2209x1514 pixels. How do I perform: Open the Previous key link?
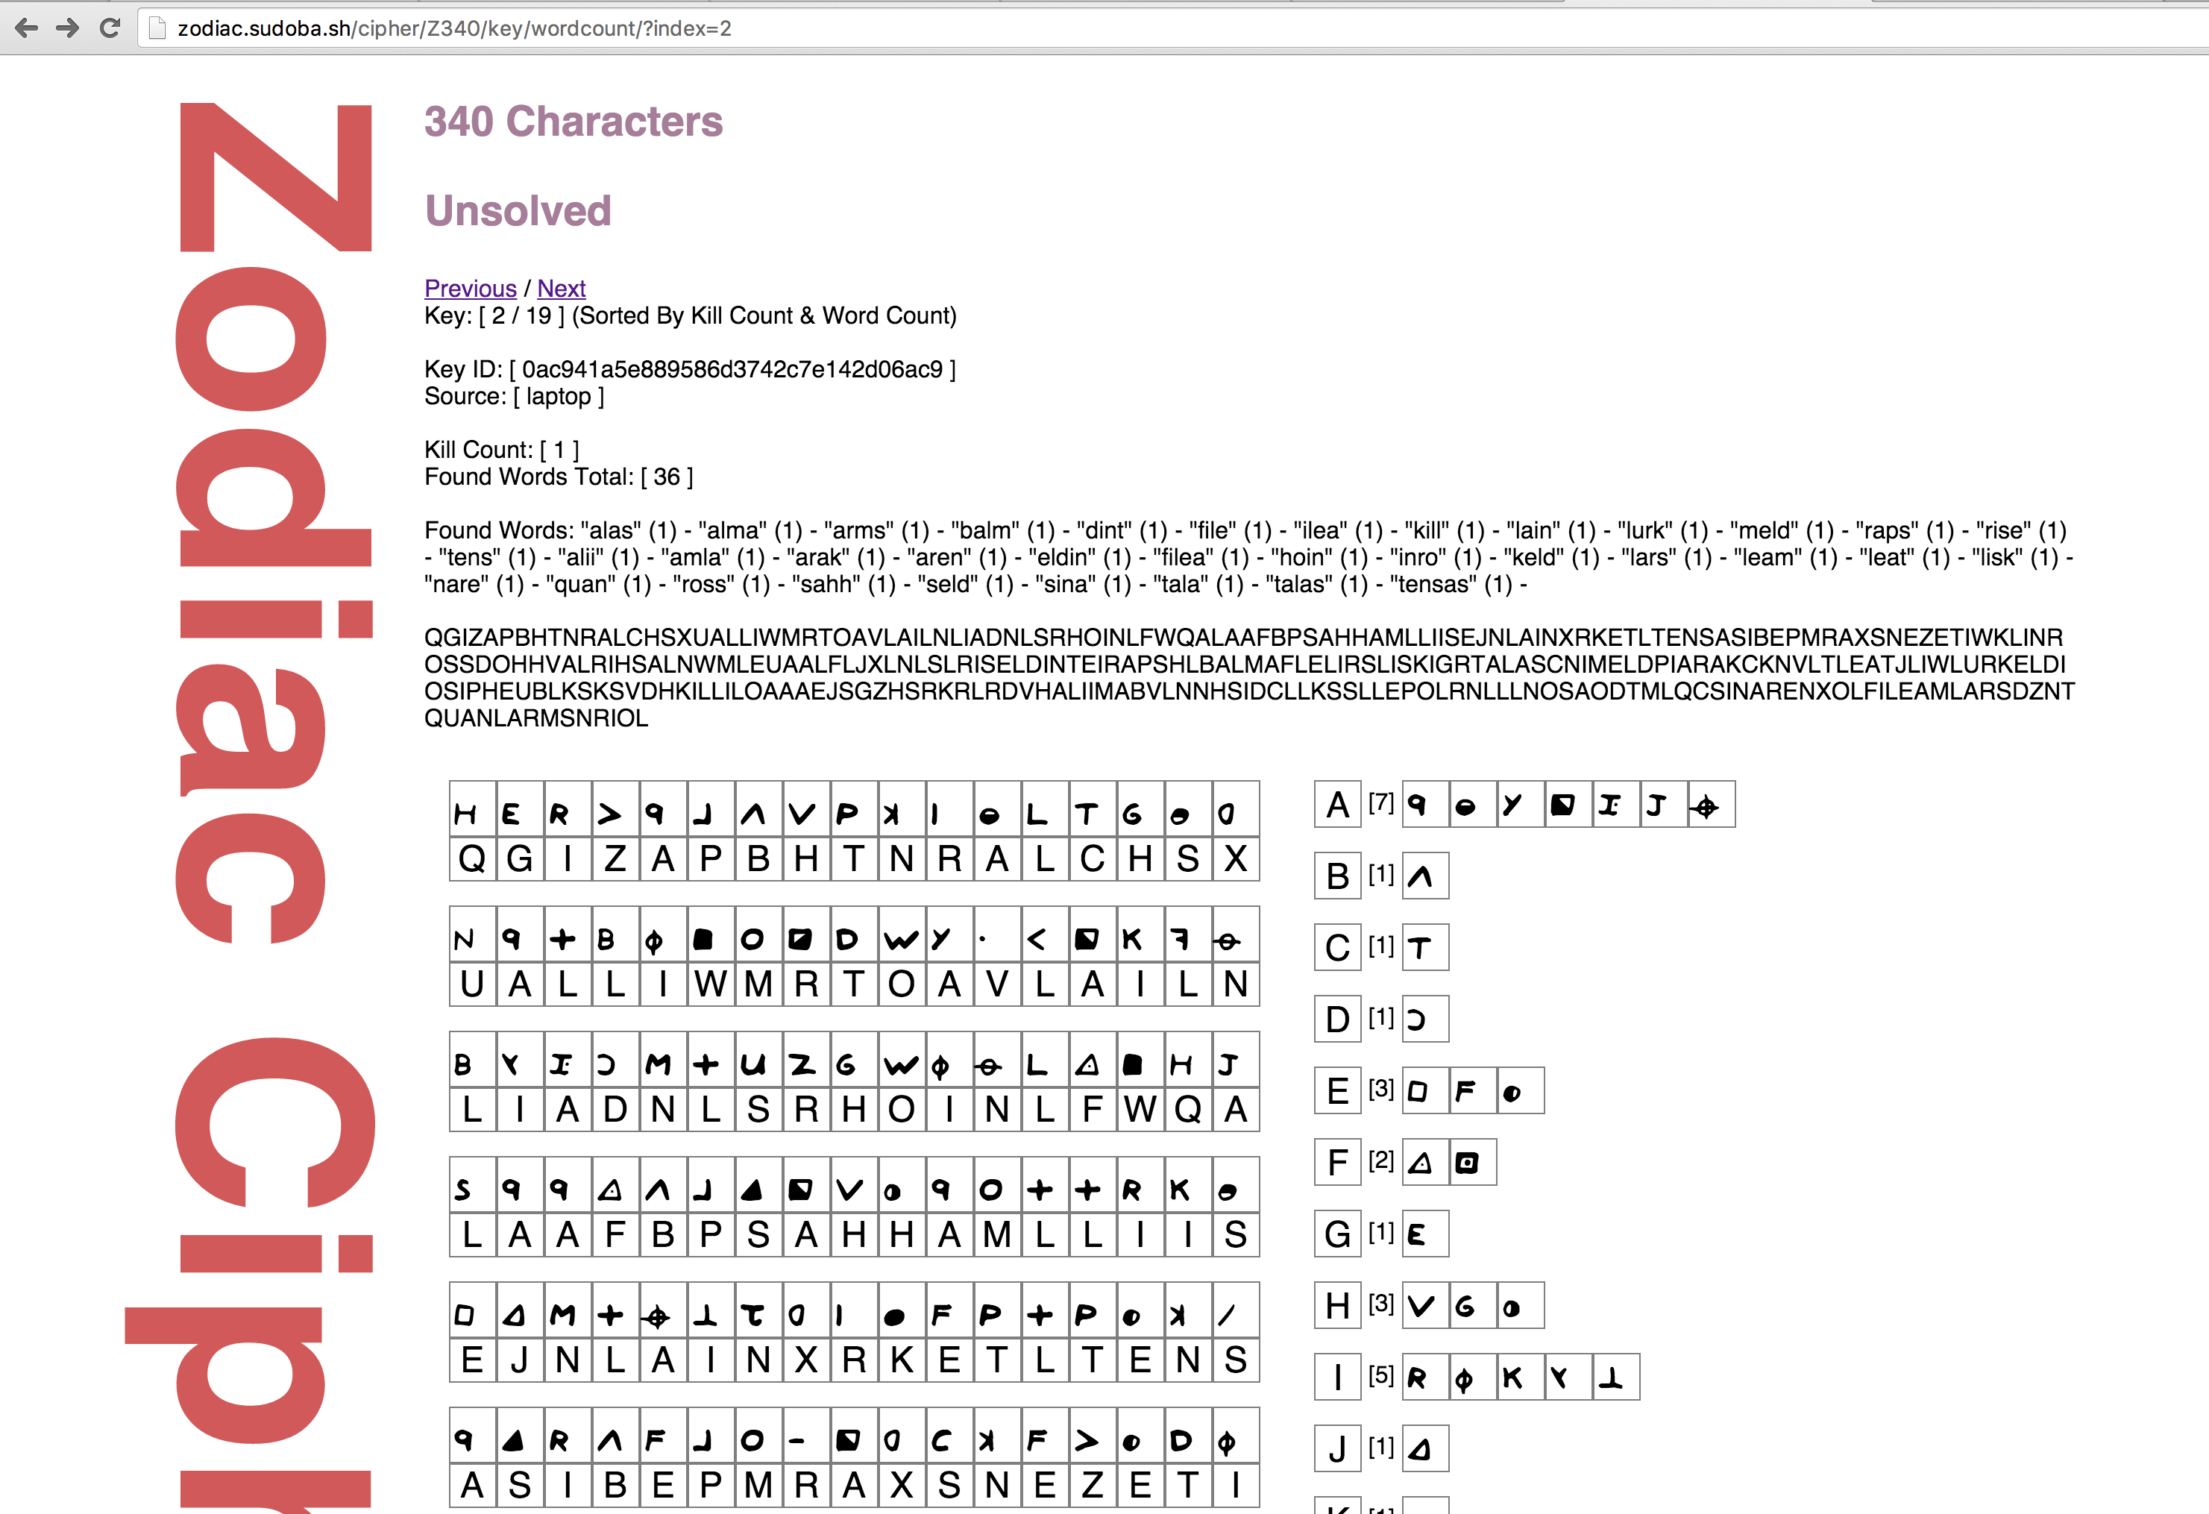471,288
